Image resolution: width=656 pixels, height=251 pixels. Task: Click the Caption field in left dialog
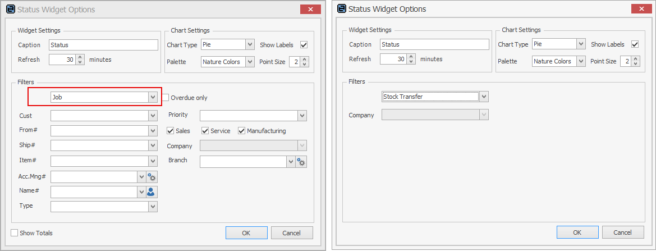click(103, 45)
